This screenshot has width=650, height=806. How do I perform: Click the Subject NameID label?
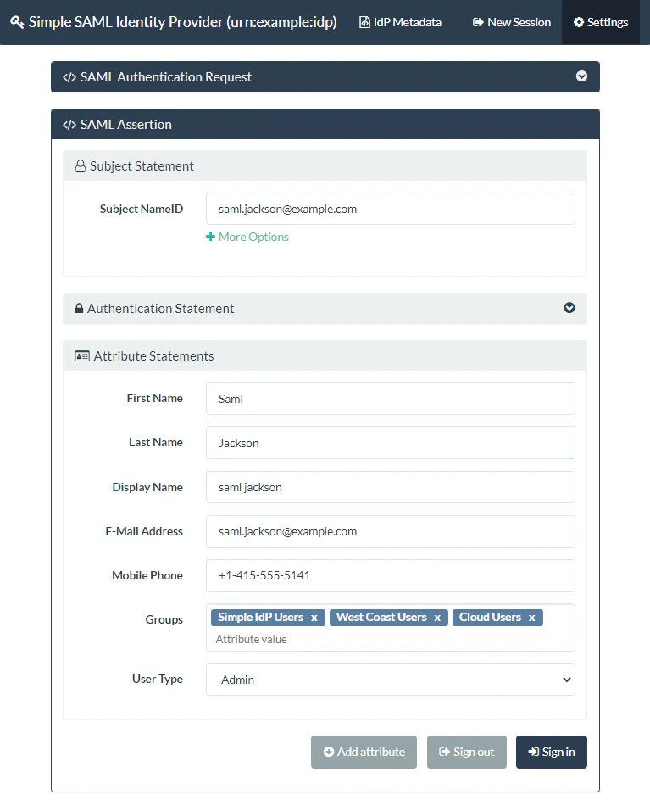[142, 209]
